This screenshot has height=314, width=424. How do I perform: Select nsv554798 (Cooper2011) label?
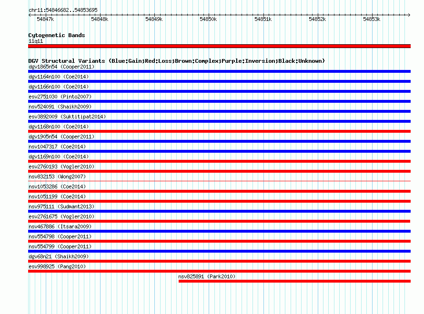pos(60,236)
